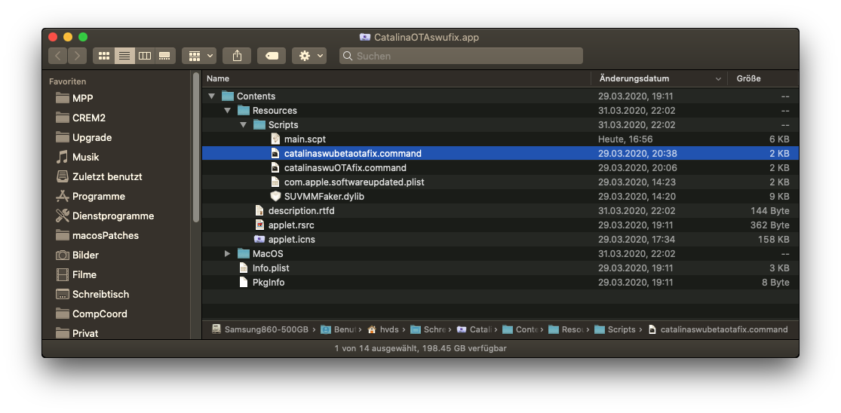Open Upgrade folder in the sidebar
The height and width of the screenshot is (413, 841).
click(92, 138)
